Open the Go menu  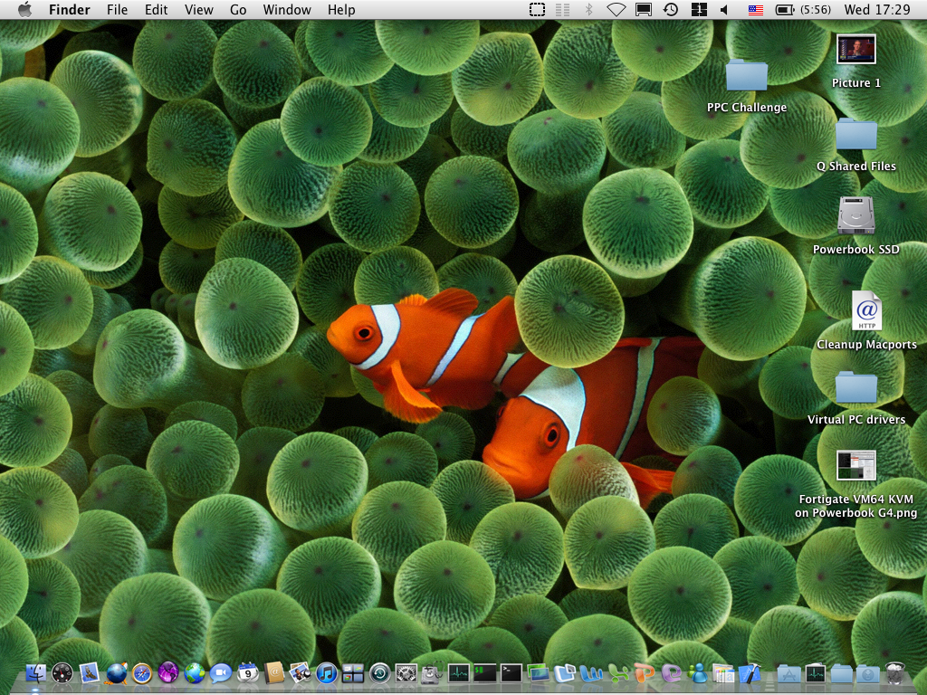pos(238,9)
